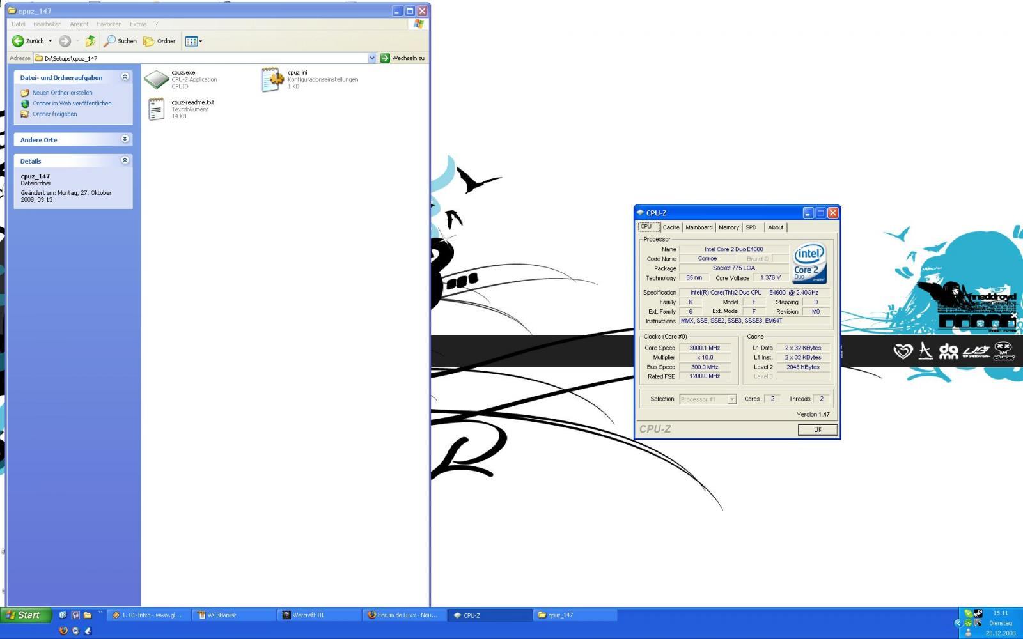Click the Windows flag logo in Explorer
Screen dimensions: 1023x639
pos(418,24)
